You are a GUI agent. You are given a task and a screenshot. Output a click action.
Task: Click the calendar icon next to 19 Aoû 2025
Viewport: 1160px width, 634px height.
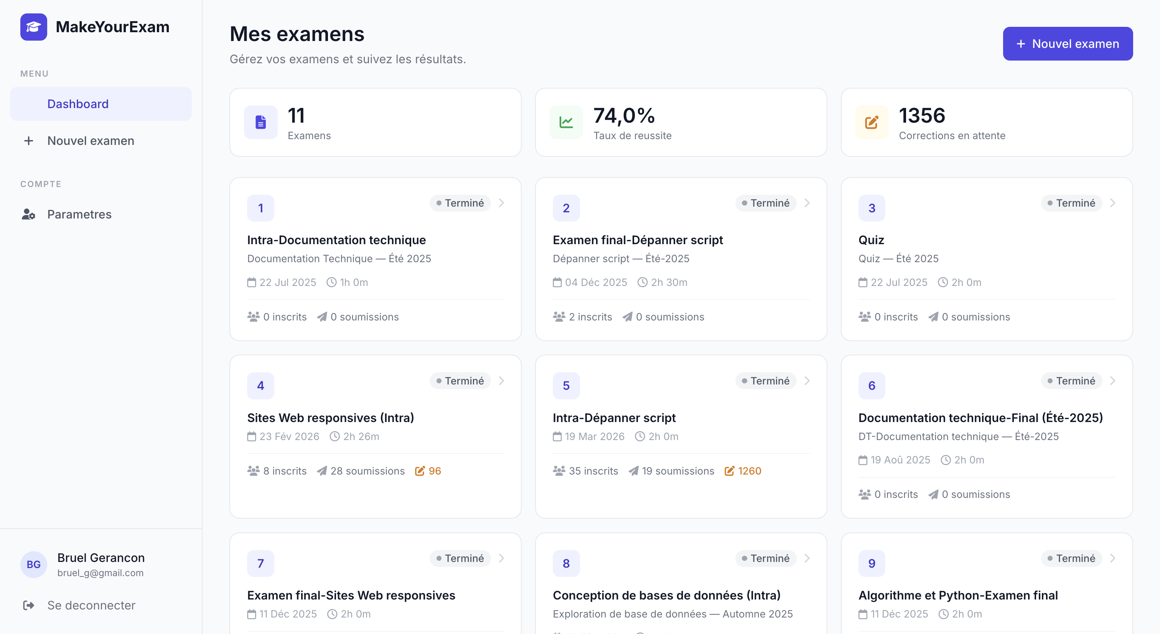[x=863, y=460]
